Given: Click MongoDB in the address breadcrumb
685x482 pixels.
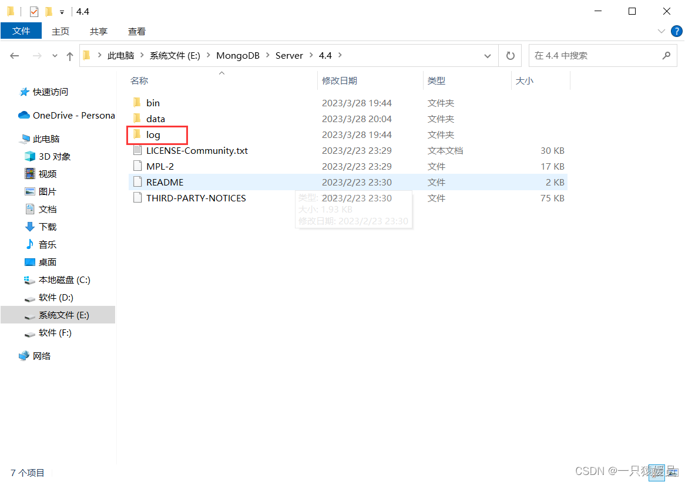Looking at the screenshot, I should [x=238, y=55].
